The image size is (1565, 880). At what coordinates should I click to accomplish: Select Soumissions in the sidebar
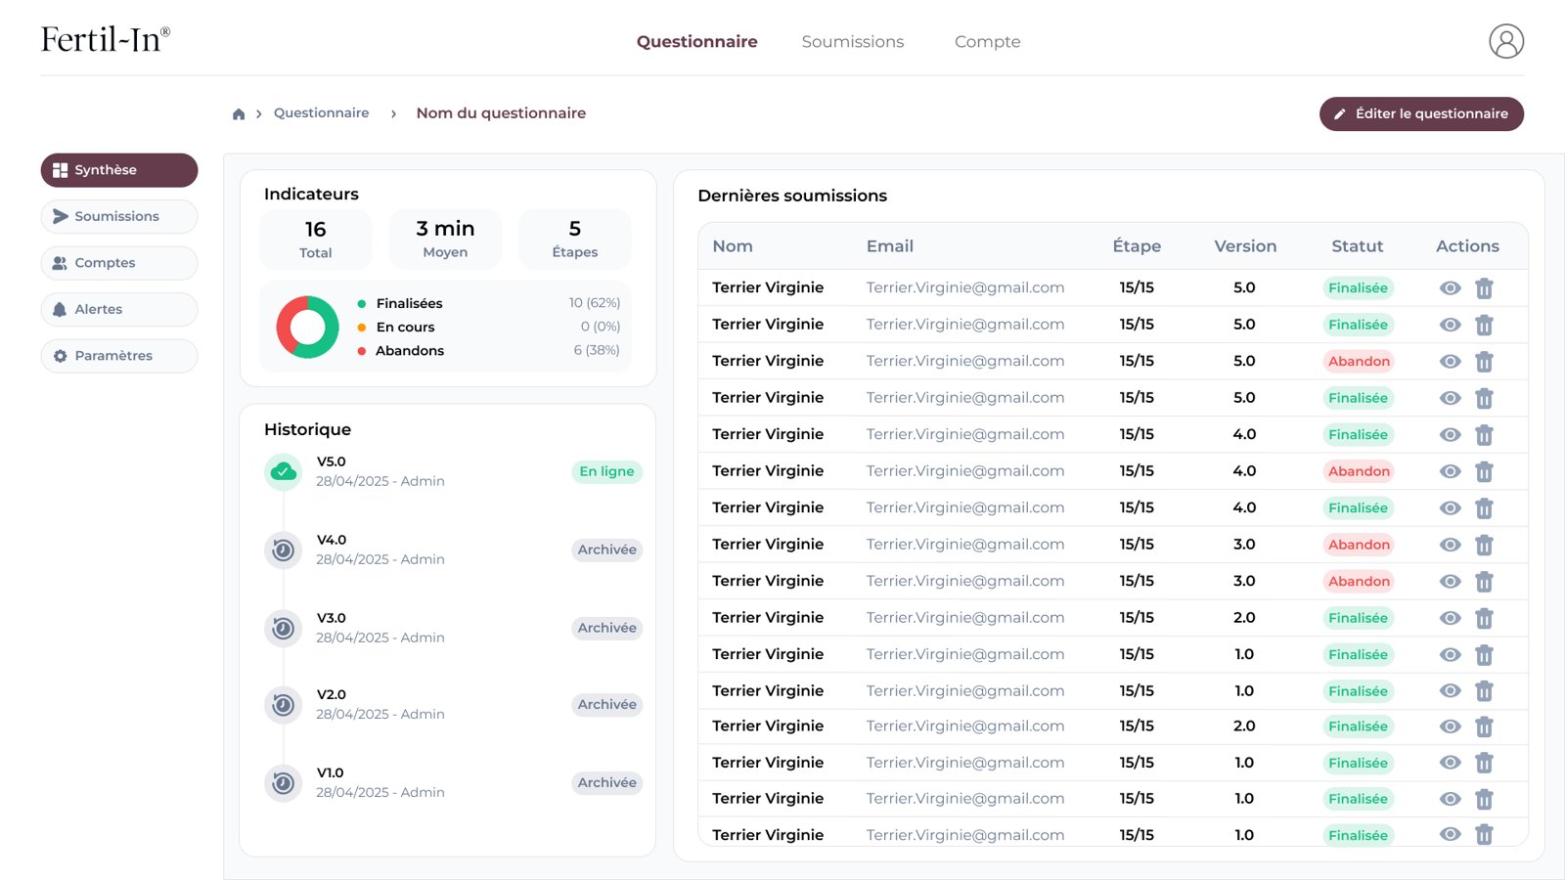point(119,217)
